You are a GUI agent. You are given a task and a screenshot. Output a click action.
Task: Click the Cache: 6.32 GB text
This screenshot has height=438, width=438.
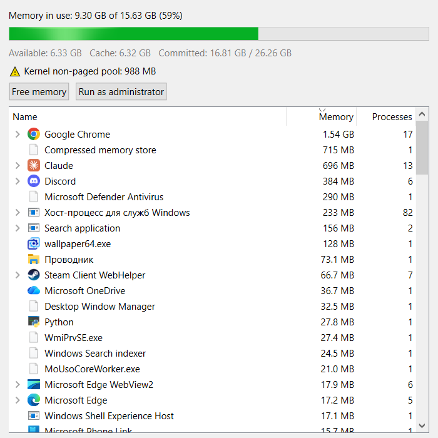pyautogui.click(x=120, y=53)
